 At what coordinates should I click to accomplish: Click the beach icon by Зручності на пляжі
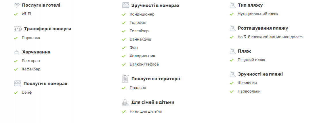click(x=232, y=74)
